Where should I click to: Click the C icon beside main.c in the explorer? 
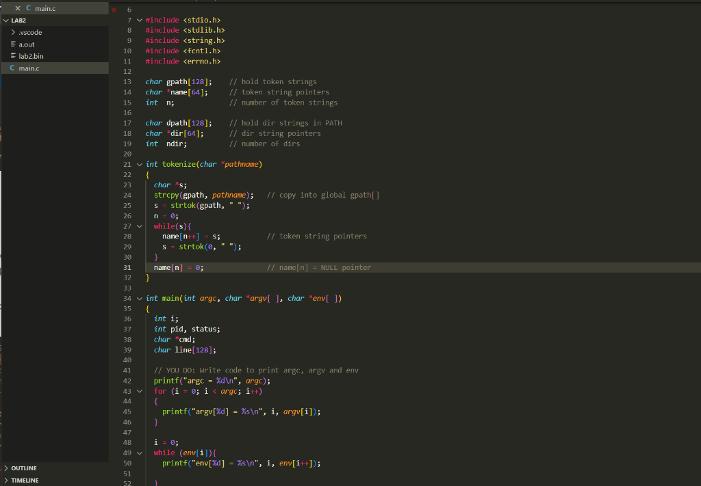[x=11, y=67]
